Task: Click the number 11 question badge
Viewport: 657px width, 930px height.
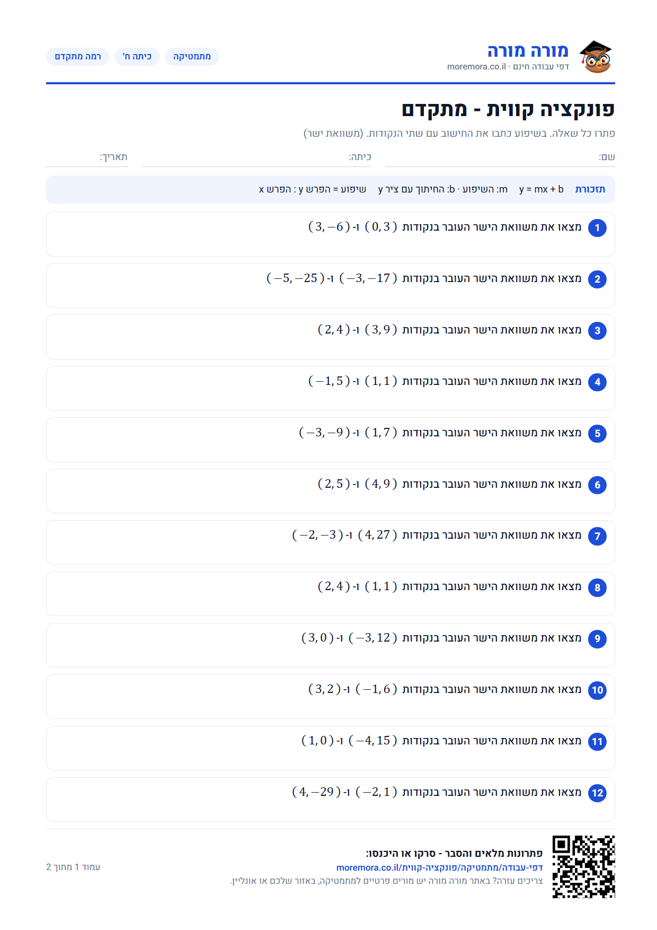Action: (597, 742)
